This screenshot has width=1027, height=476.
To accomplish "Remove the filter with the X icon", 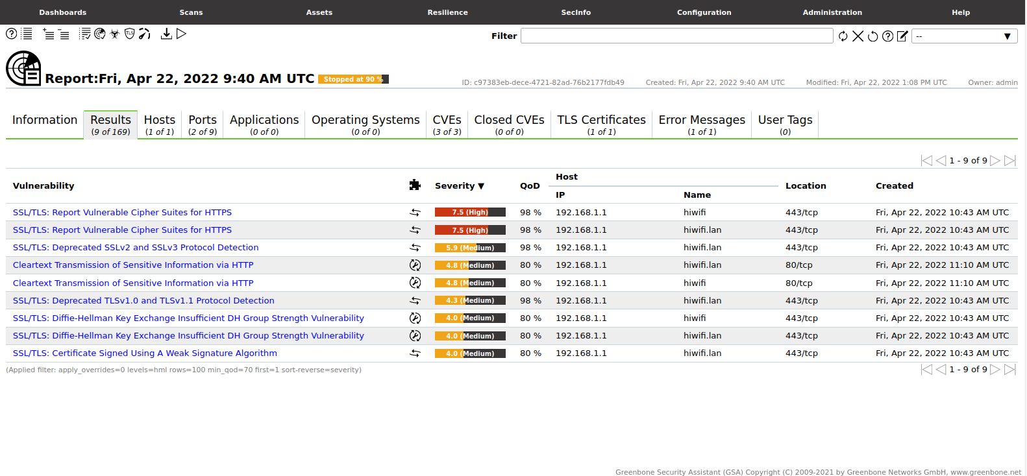I will [858, 36].
